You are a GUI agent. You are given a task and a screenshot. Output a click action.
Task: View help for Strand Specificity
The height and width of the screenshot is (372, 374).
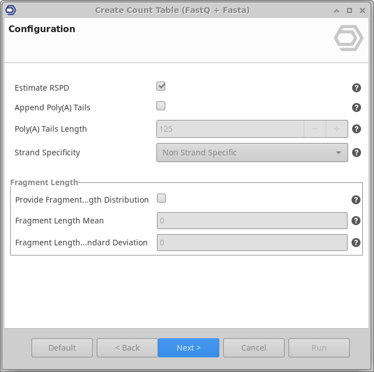356,153
